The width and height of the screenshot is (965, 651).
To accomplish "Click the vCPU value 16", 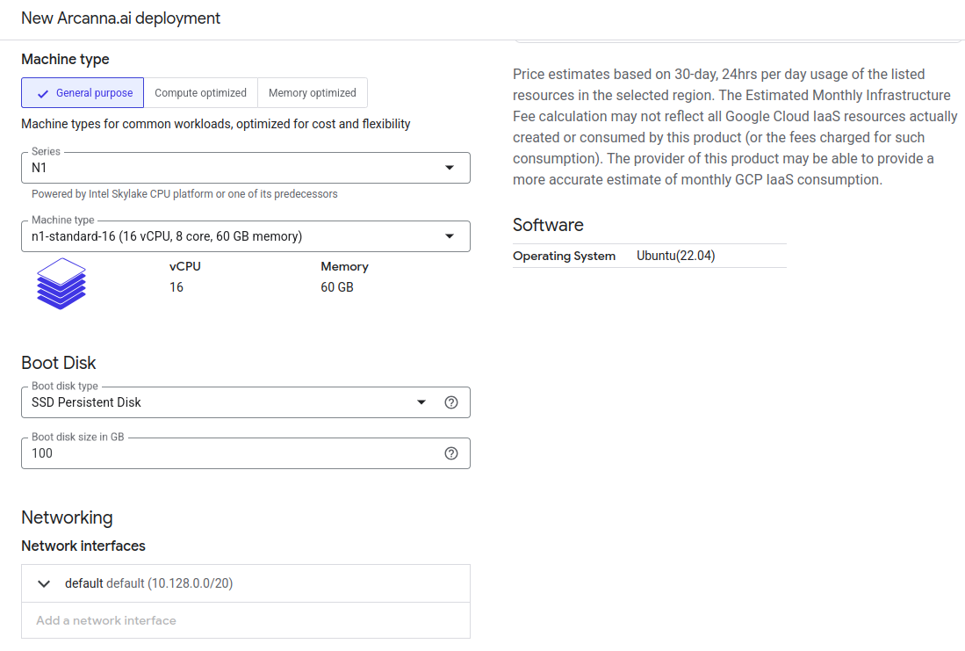I will [x=176, y=287].
